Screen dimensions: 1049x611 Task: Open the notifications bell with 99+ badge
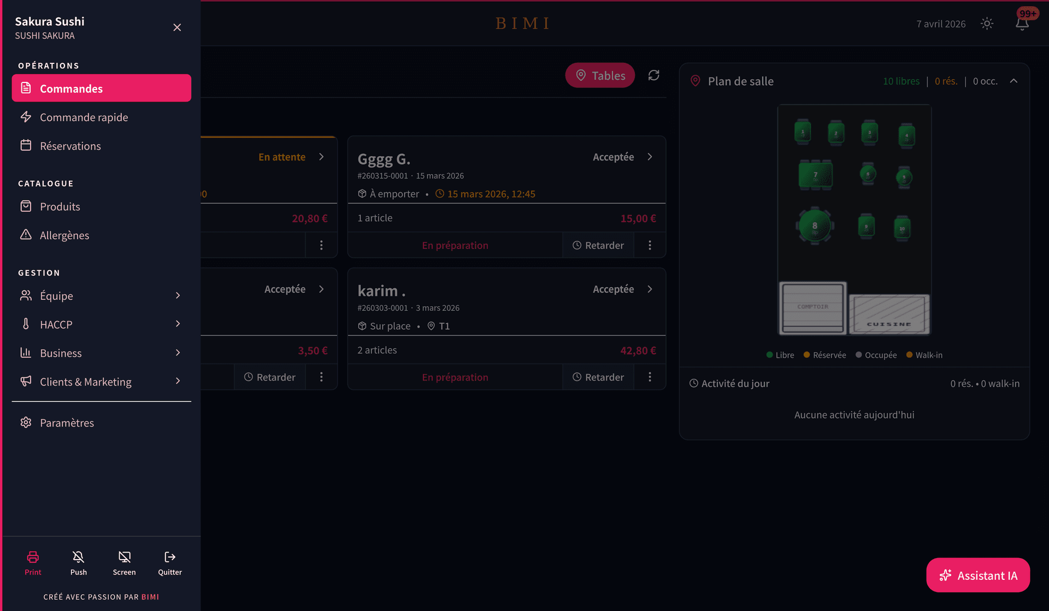point(1022,23)
